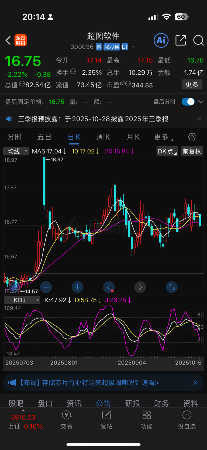This screenshot has height=450, width=207.
Task: Expand the stock title dropdown arrow
Action: [x=133, y=47]
